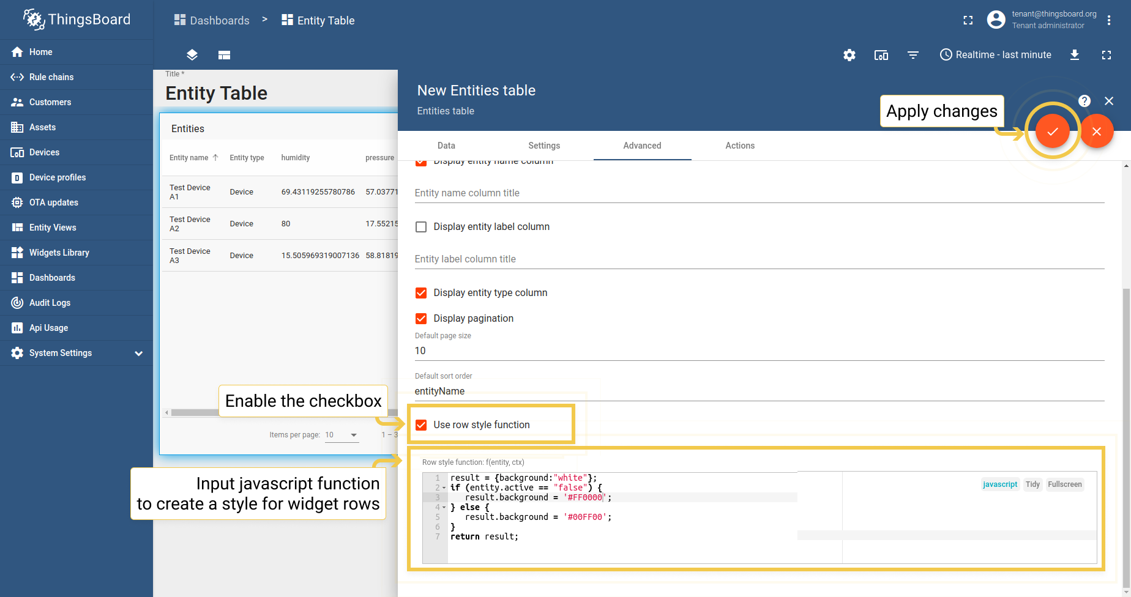Click the orange apply changes checkmark button
This screenshot has height=597, width=1131.
tap(1052, 132)
